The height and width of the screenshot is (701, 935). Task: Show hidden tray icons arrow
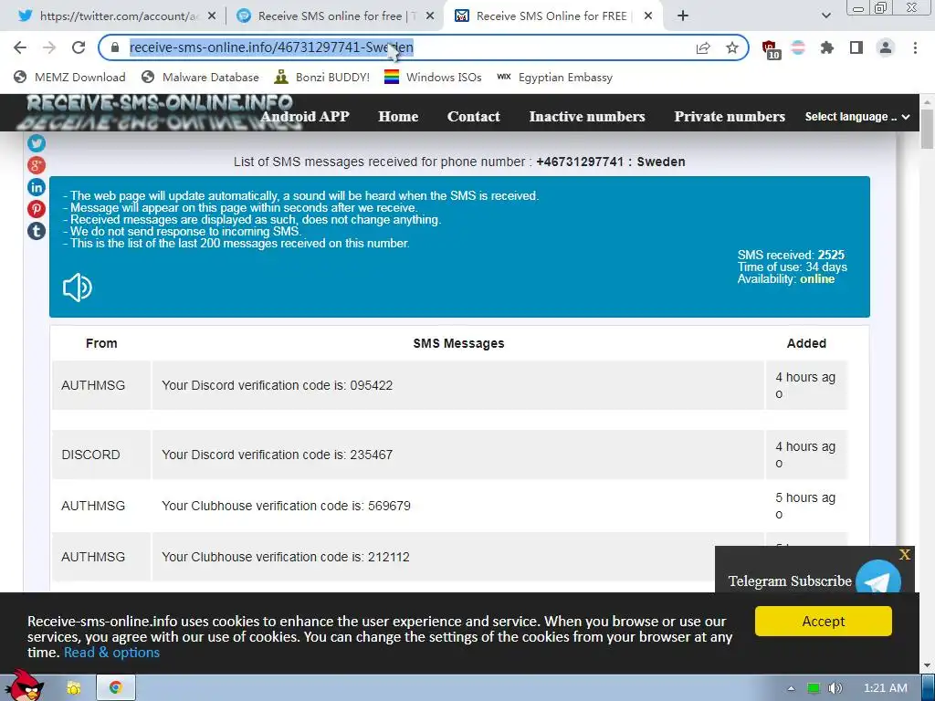[792, 688]
